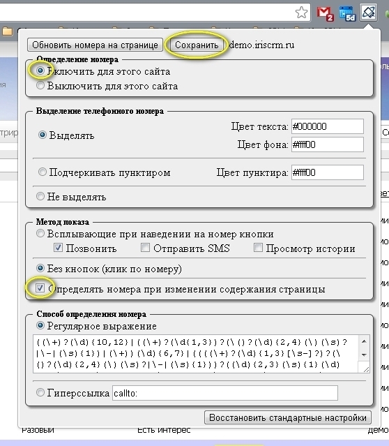Open the Gmail extension icon
Image resolution: width=389 pixels, height=446 pixels.
tap(325, 13)
